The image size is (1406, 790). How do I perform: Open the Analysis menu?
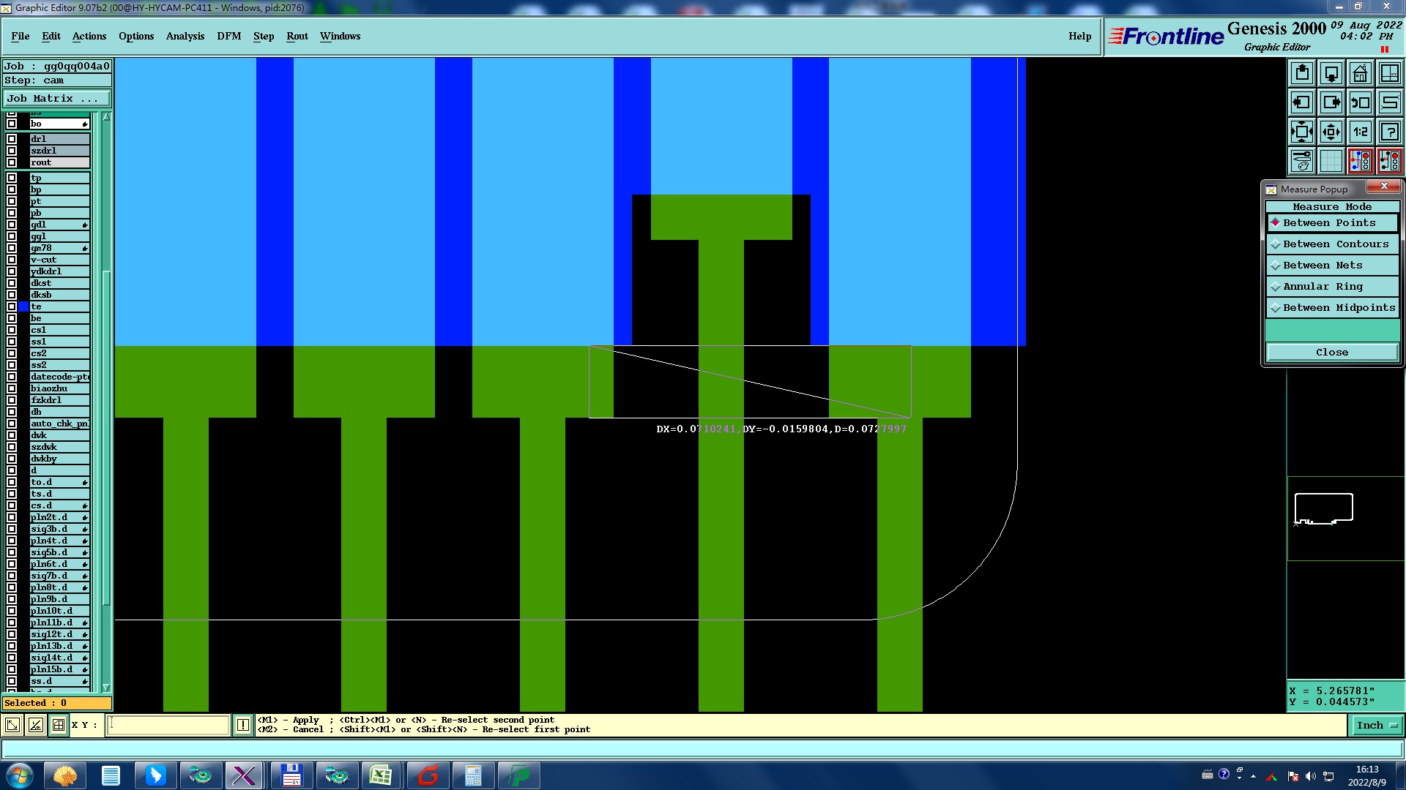185,36
